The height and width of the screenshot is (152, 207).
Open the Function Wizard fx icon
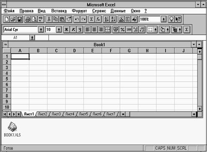click(98, 19)
